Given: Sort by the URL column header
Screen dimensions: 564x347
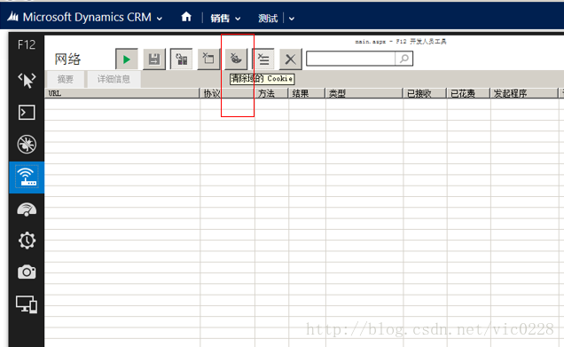Looking at the screenshot, I should pos(122,93).
